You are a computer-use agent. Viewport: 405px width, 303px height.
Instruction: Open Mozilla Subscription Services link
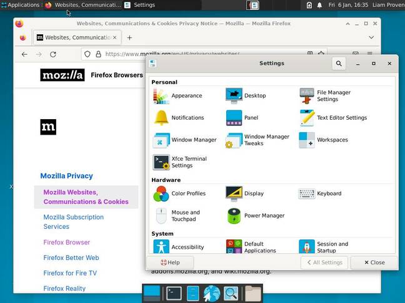73,222
